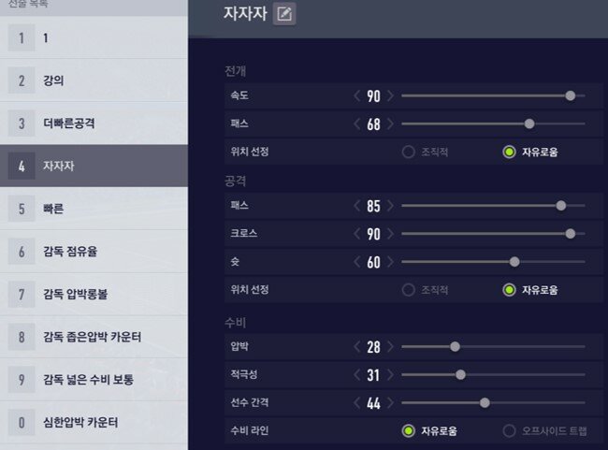Click the edit pencil icon beside 자자자
The image size is (608, 450).
[284, 14]
